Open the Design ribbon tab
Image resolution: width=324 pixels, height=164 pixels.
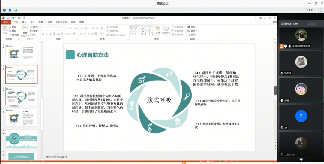(x=32, y=22)
